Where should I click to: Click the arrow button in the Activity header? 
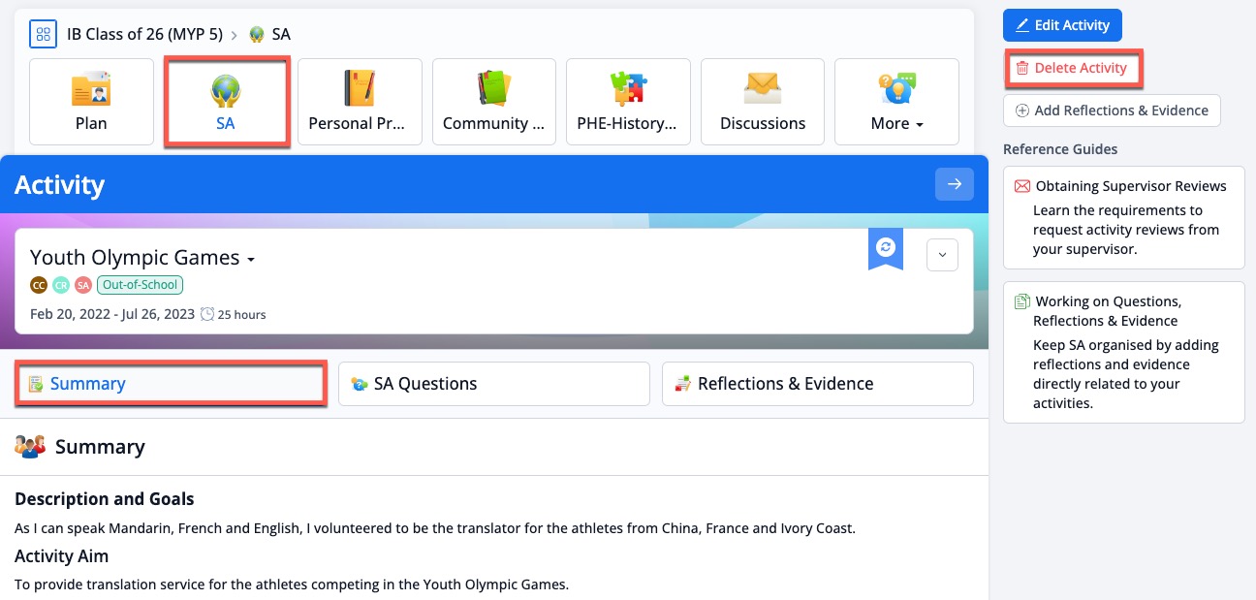955,184
